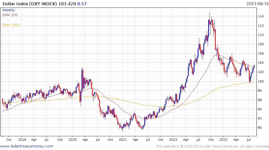Click the 2023 label on time axis
The width and height of the screenshot is (269, 150).
(223, 139)
